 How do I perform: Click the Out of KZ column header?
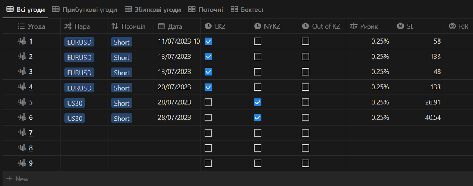click(x=322, y=26)
